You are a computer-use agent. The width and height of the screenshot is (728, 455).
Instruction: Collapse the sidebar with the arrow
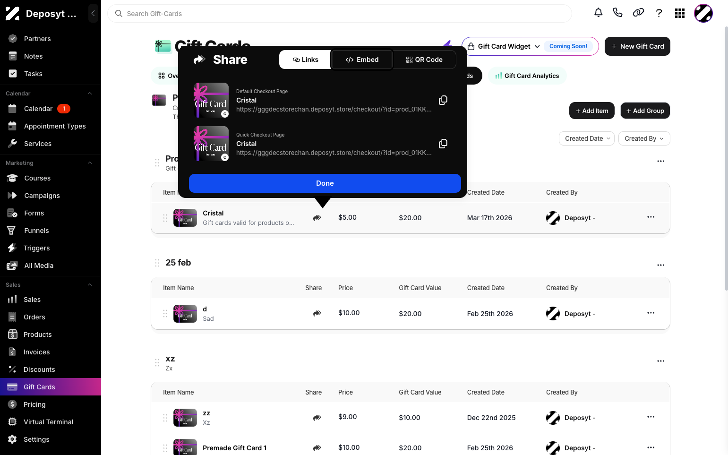(93, 13)
